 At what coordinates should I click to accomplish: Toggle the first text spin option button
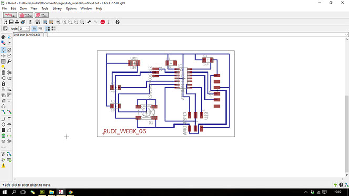click(34, 29)
